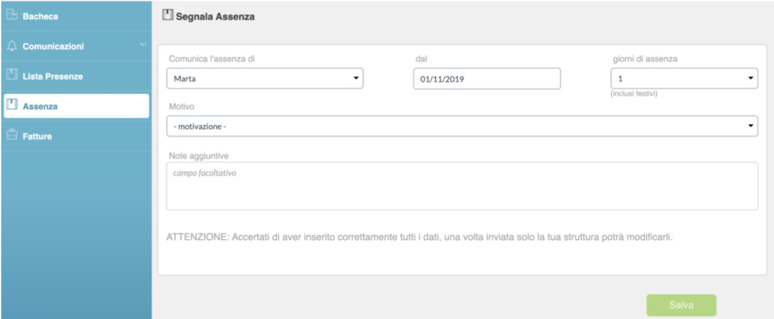Open the Motivo motivazione dropdown
774x319 pixels.
(x=462, y=126)
